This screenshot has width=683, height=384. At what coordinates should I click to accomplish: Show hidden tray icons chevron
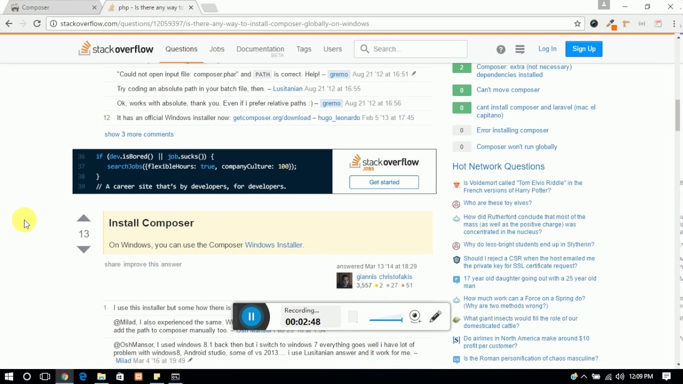[x=584, y=377]
